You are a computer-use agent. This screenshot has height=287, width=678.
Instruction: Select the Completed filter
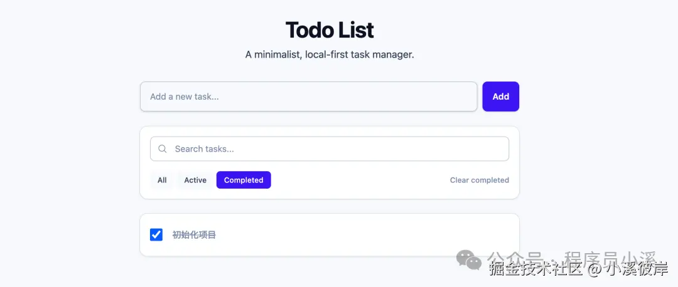[244, 180]
